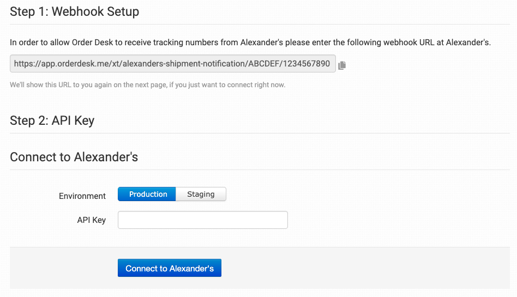Click the Environment field label
517x297 pixels.
[82, 196]
